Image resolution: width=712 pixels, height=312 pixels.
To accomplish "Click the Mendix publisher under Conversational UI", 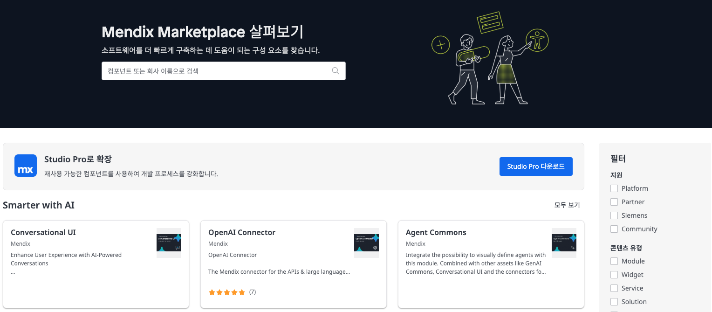I will click(x=21, y=244).
